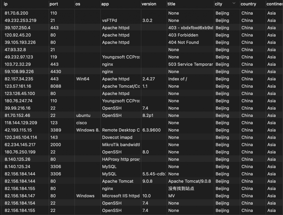The image size is (283, 215).
Task: Click the 403 - xbdxfbxd6xb9xl title cell
Action: tap(191, 28)
